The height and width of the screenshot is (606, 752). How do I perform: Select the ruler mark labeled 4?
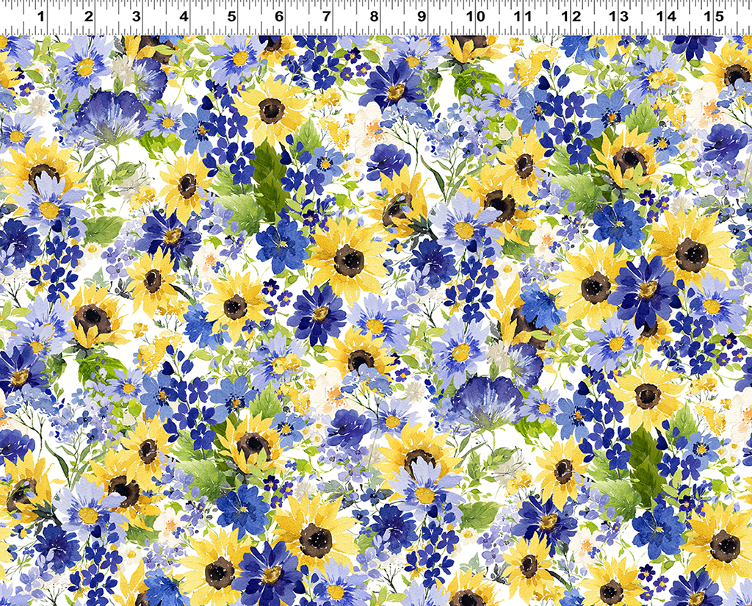184,17
